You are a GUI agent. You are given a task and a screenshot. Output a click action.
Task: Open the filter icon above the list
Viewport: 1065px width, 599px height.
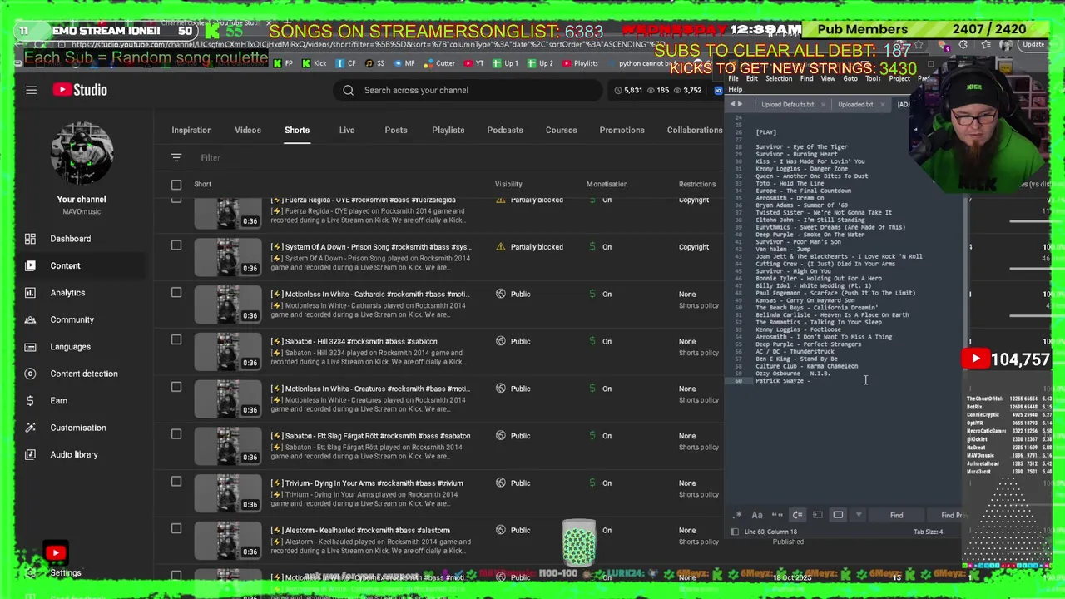[176, 157]
